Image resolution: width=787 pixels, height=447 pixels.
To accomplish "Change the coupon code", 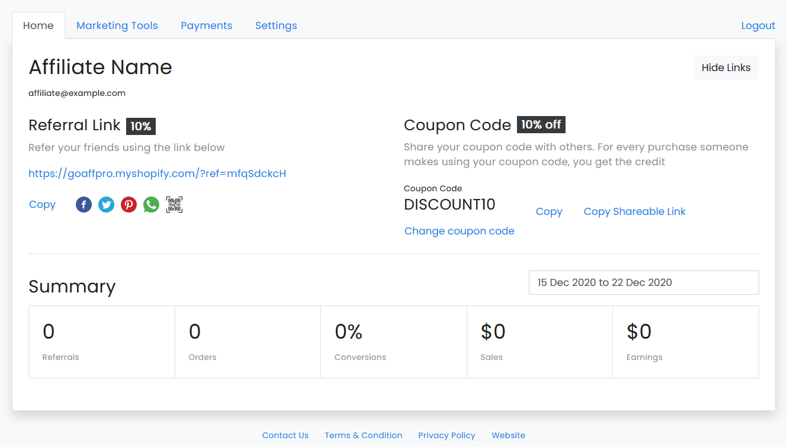I will [459, 231].
